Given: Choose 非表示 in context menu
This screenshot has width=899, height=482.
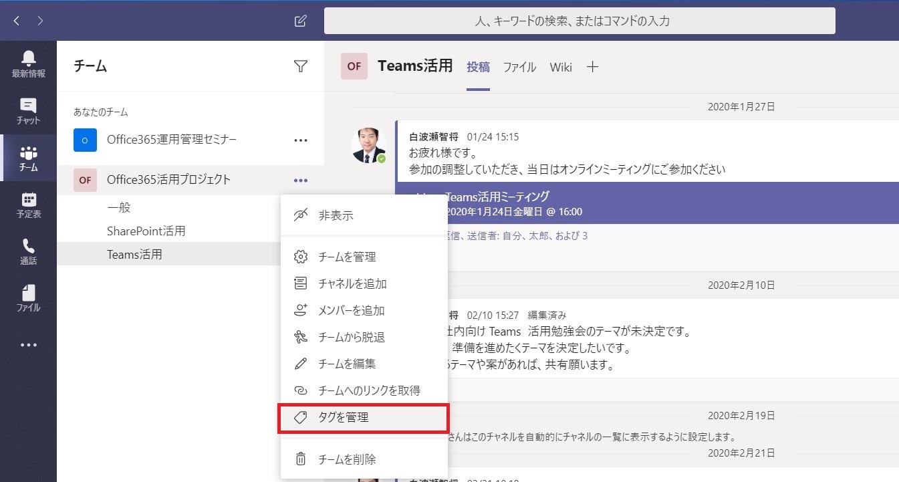Looking at the screenshot, I should click(x=364, y=215).
